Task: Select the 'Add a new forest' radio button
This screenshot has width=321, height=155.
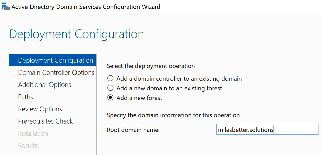Action: pos(110,98)
